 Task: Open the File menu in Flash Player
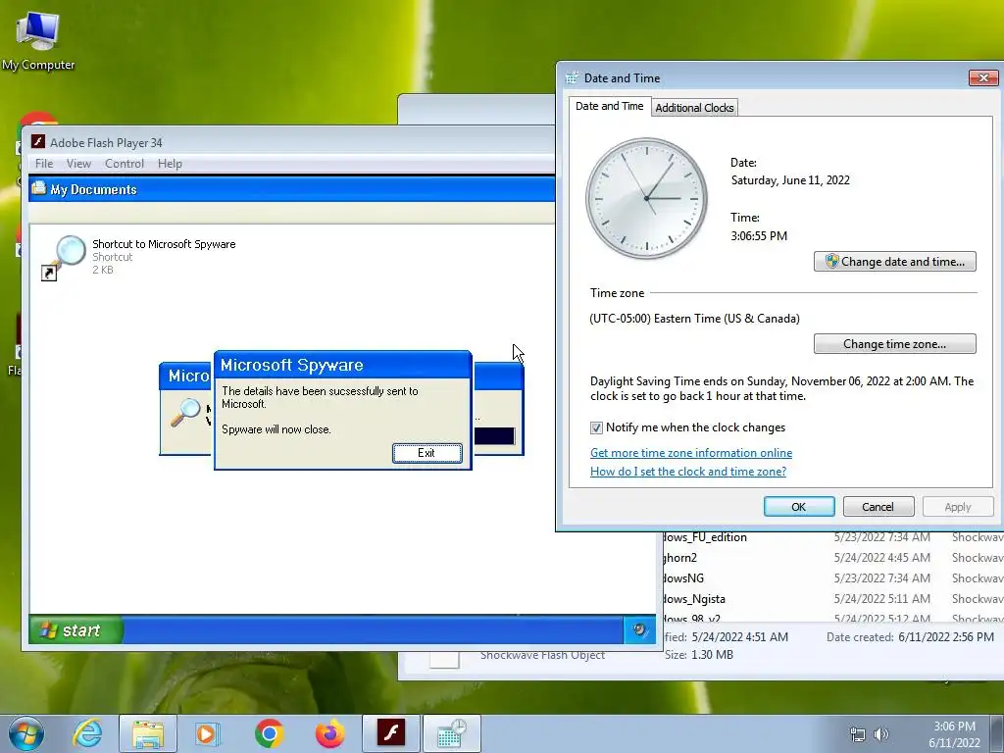pyautogui.click(x=44, y=164)
